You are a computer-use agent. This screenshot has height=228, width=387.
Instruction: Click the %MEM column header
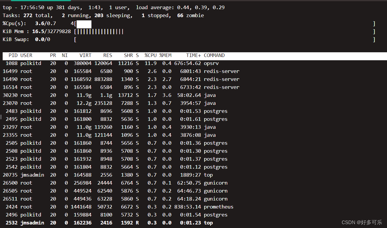pyautogui.click(x=165, y=55)
